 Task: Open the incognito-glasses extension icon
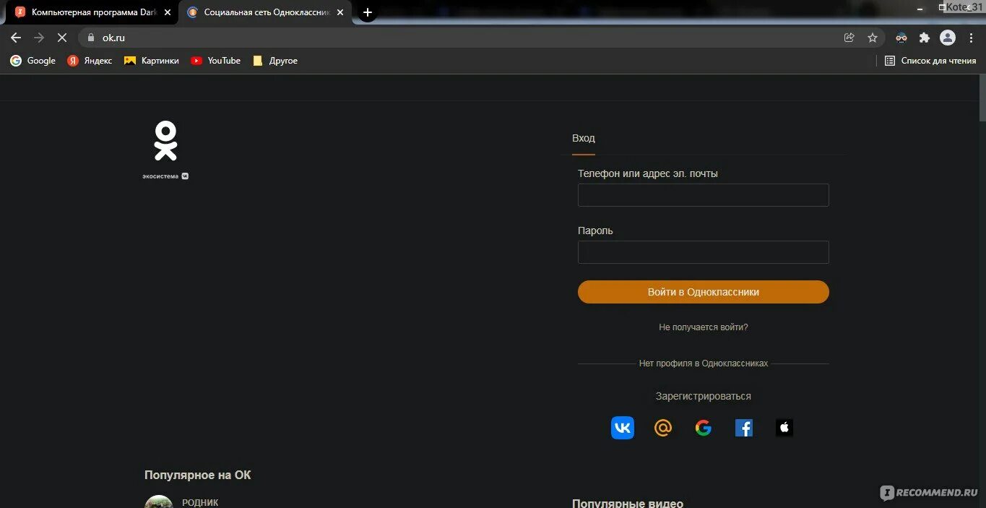click(x=901, y=38)
